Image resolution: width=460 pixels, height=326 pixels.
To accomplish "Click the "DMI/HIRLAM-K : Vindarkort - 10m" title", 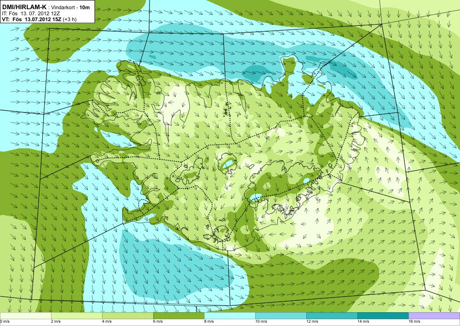I will point(46,7).
